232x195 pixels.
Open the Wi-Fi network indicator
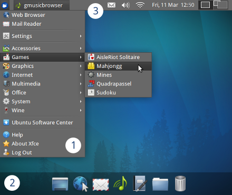[140, 5]
